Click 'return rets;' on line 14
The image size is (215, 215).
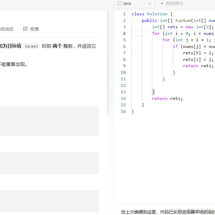click(167, 99)
